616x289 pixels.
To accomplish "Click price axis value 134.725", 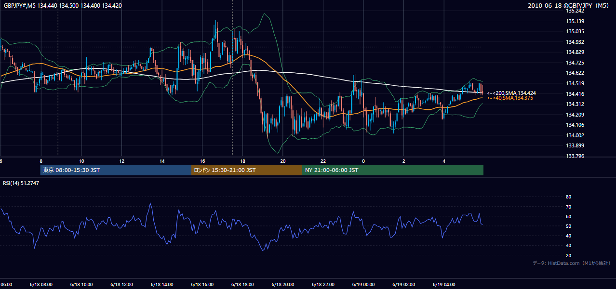I will click(x=575, y=63).
